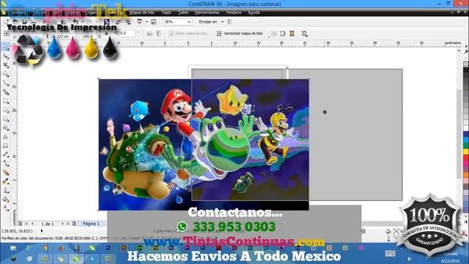469x264 pixels.
Task: Select the Text tool in the toolbox
Action: pyautogui.click(x=6, y=137)
